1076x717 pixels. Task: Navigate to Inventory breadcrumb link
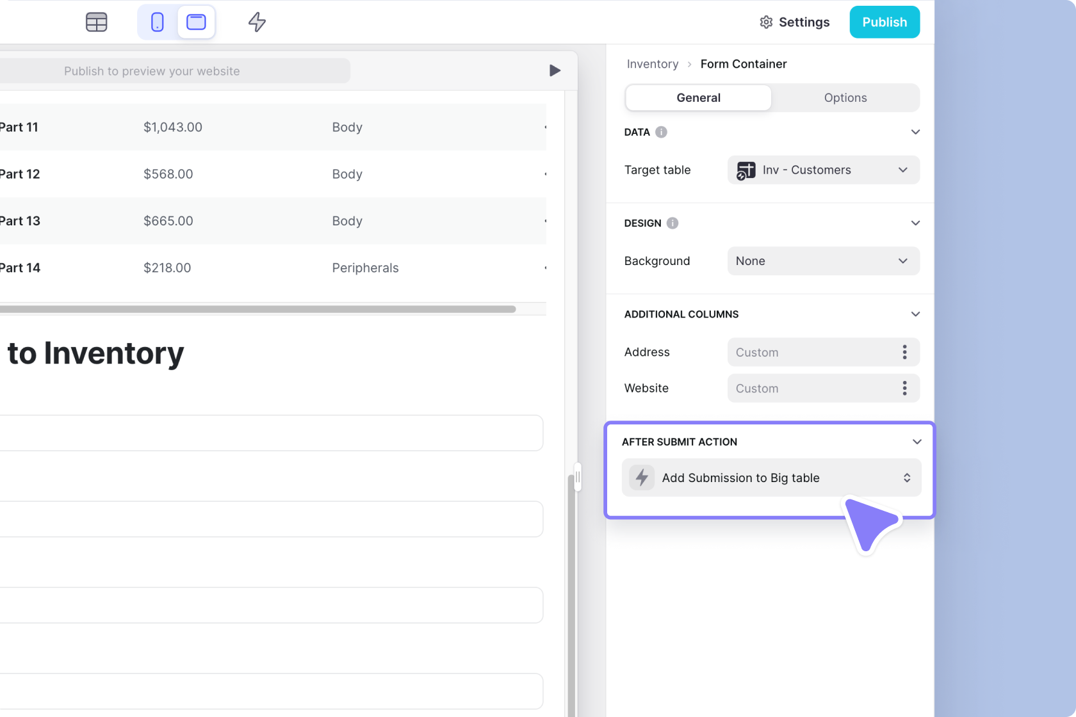click(653, 64)
